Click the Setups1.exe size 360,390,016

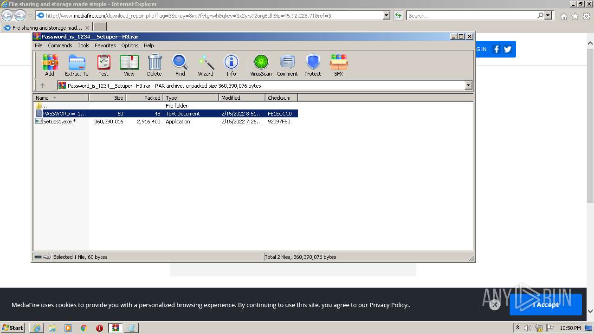pos(109,122)
